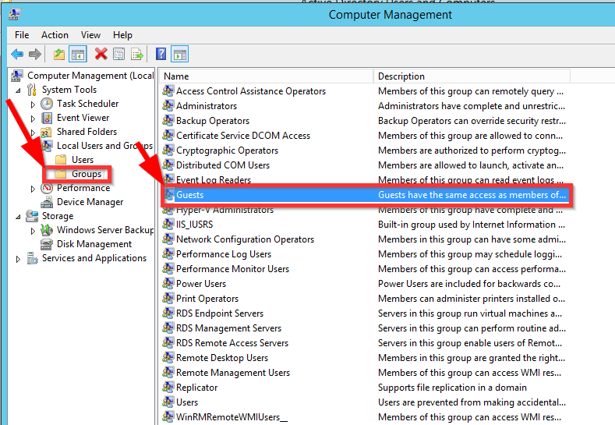
Task: Expand the Task Scheduler tree node
Action: [x=33, y=104]
